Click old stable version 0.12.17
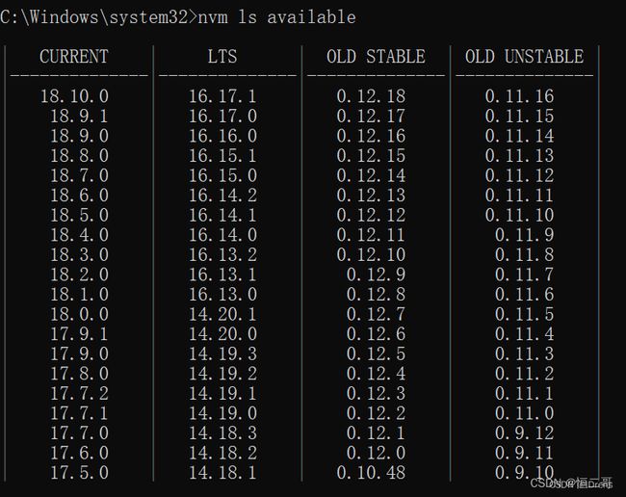This screenshot has width=626, height=497. 372,117
